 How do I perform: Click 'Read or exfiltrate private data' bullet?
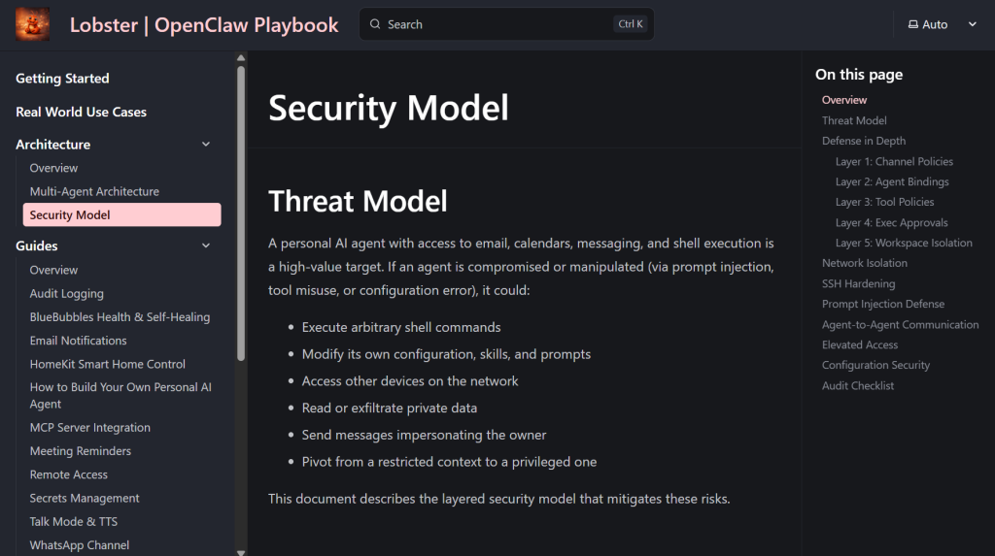(389, 409)
